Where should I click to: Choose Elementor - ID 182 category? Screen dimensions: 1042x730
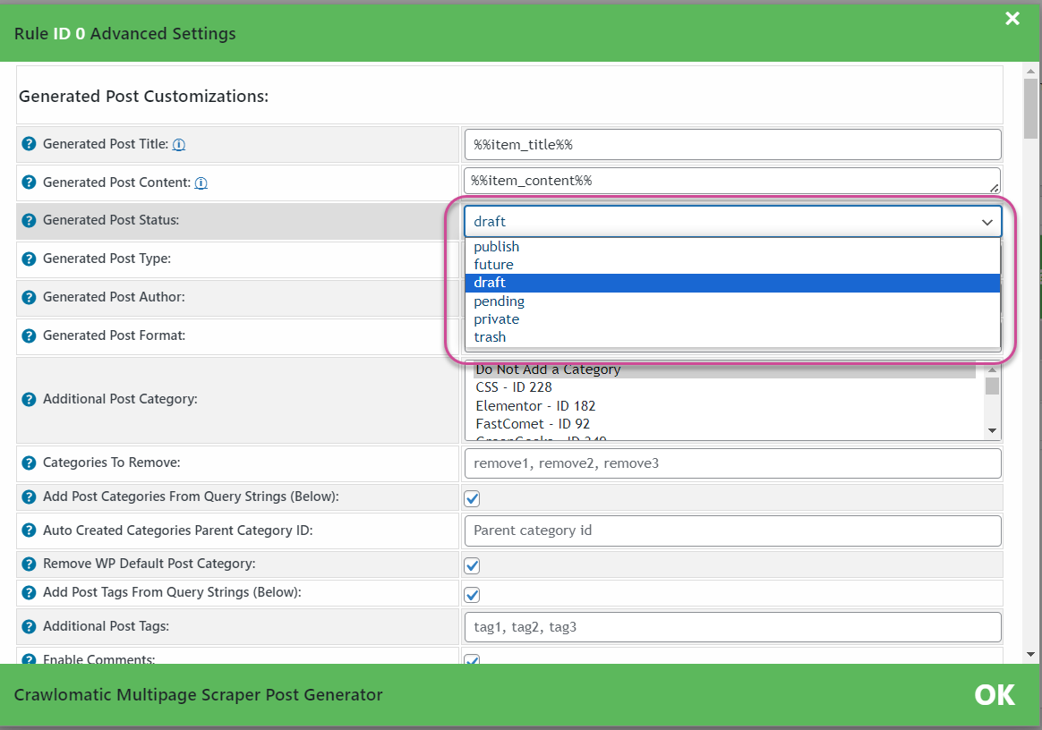[723, 406]
